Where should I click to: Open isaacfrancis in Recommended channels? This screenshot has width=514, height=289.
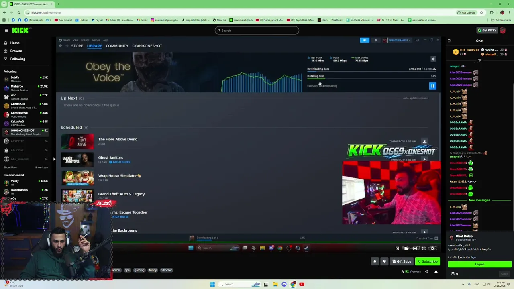[x=26, y=191]
